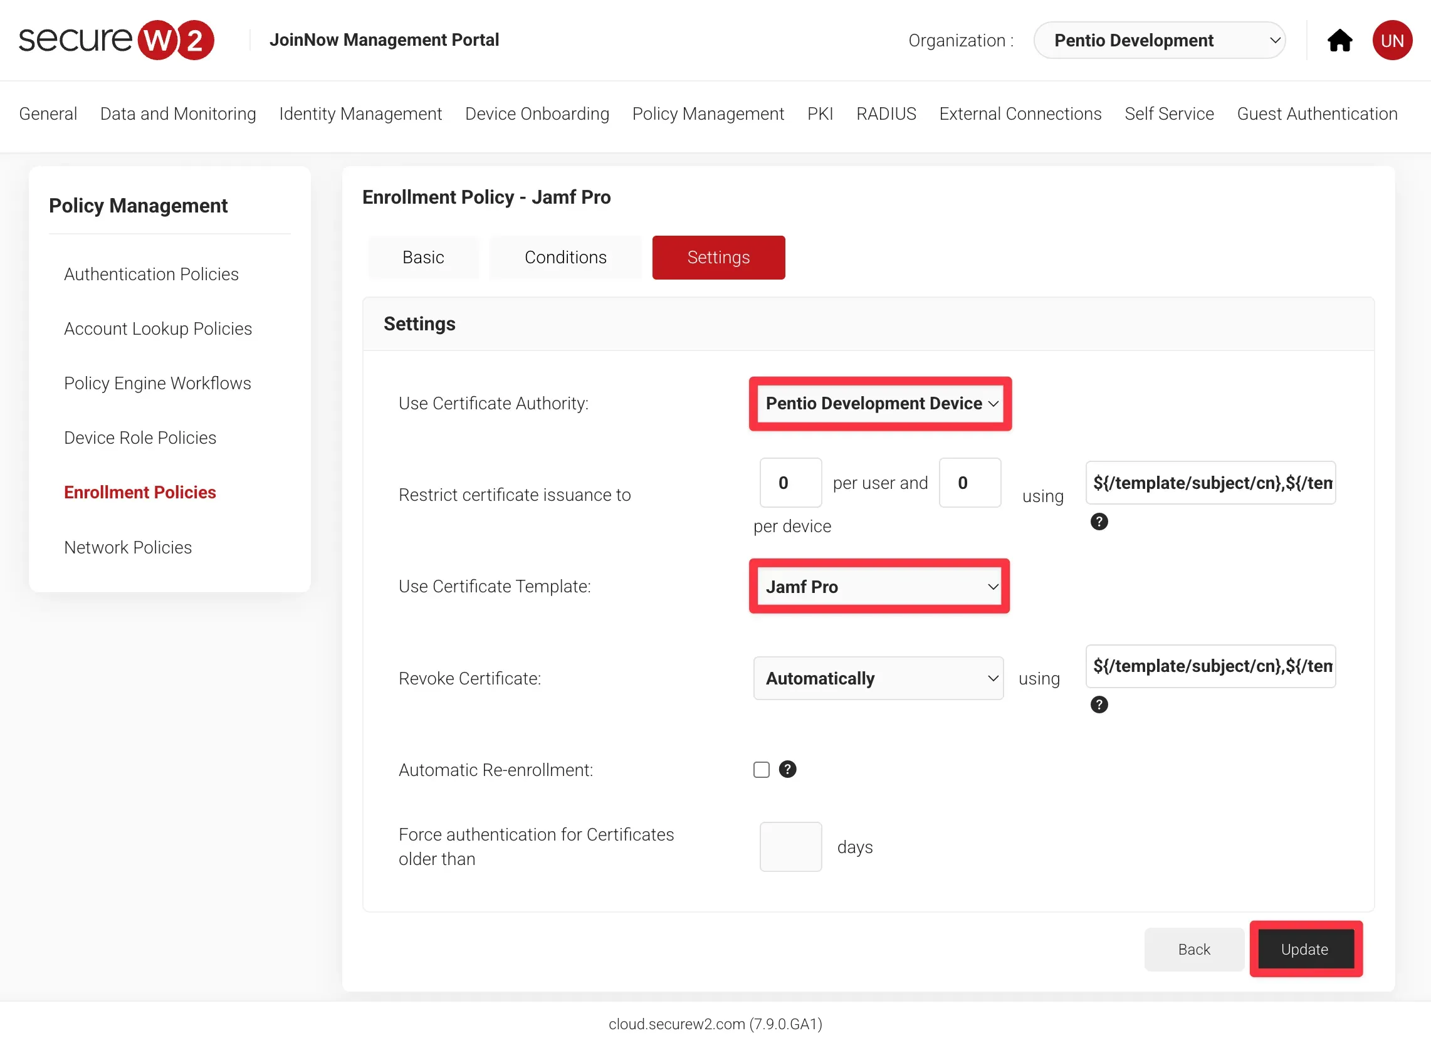Image resolution: width=1431 pixels, height=1038 pixels.
Task: Expand the Use Certificate Authority dropdown
Action: click(879, 404)
